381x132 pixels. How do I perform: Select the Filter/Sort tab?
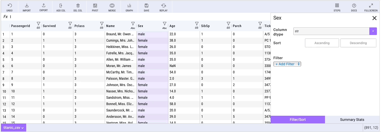coord(298,120)
